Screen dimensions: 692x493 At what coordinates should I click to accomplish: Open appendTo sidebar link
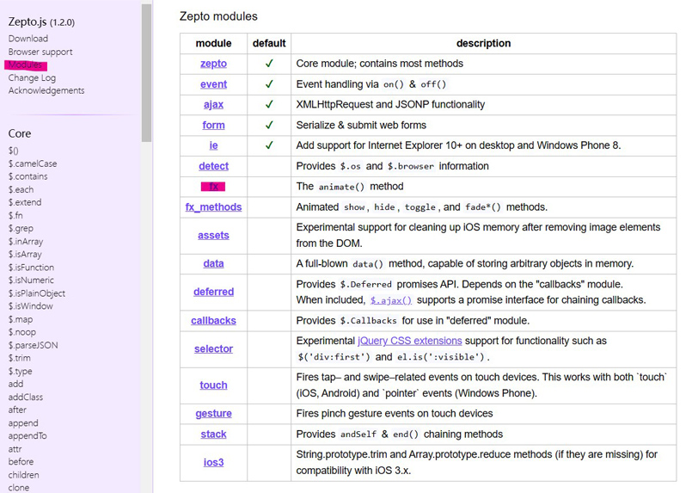point(28,436)
